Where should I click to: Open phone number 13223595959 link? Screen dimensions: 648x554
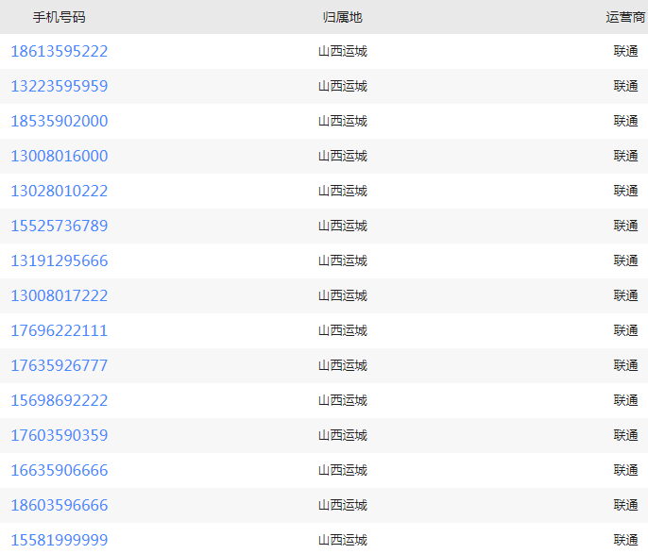pyautogui.click(x=60, y=86)
